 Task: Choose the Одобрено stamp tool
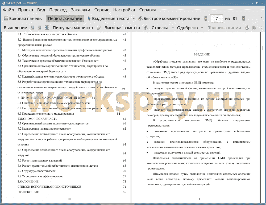pyautogui.click(x=187, y=28)
